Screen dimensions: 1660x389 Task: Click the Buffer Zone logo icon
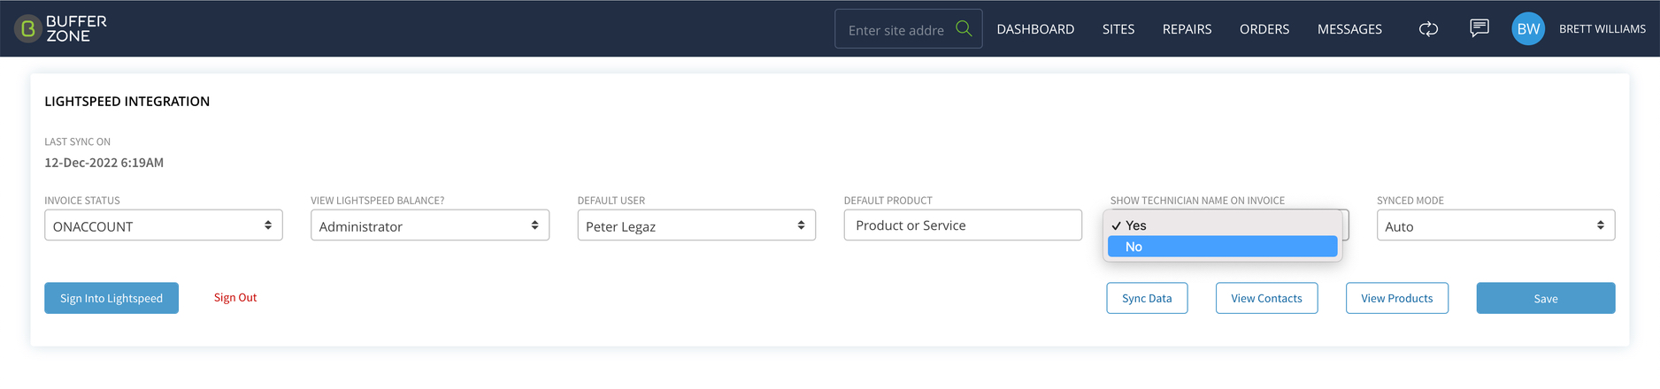coord(28,29)
